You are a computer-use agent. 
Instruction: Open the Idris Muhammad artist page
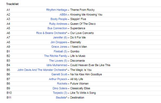coord(57,65)
